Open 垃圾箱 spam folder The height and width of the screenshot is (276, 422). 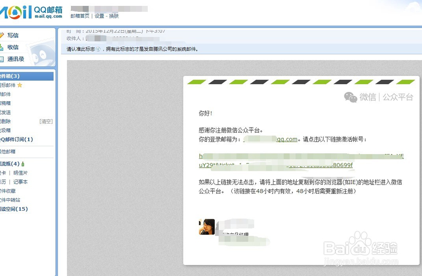tap(5, 130)
